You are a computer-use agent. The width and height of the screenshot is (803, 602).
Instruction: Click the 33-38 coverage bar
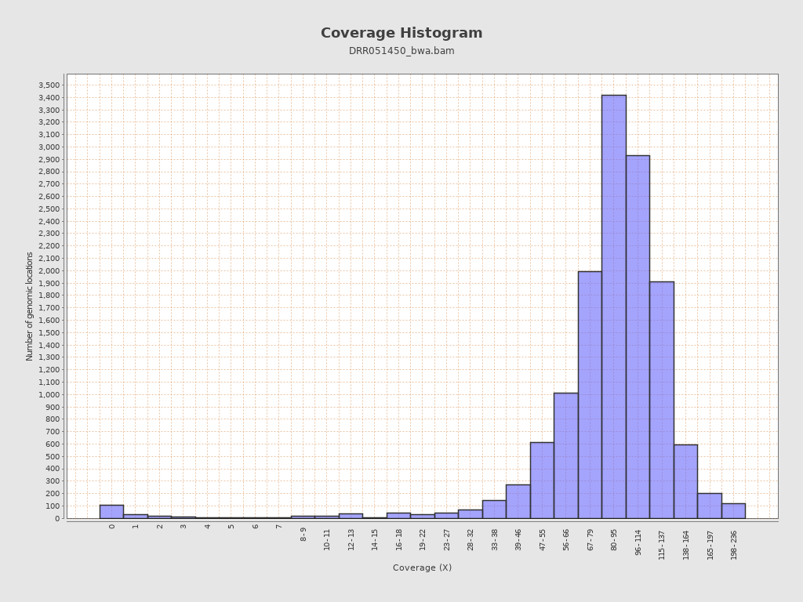[x=494, y=510]
